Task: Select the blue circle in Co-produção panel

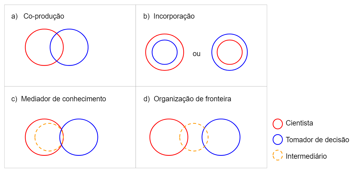Action: (69, 47)
